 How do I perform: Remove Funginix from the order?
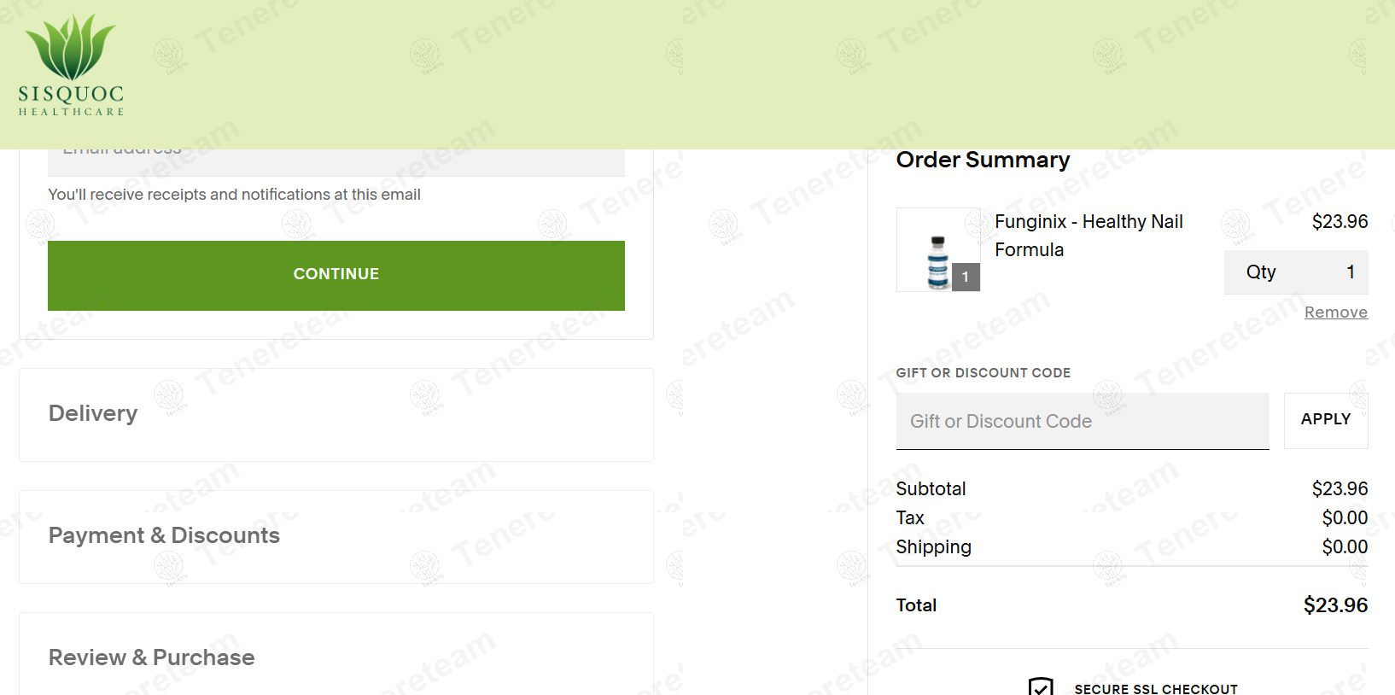click(x=1336, y=312)
